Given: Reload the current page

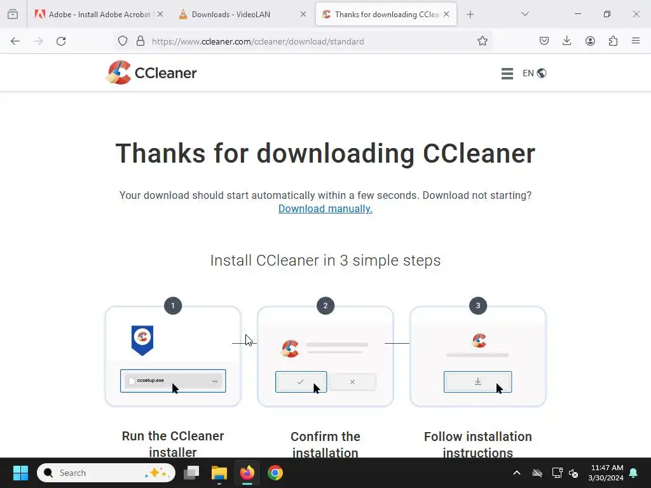Looking at the screenshot, I should click(x=61, y=41).
